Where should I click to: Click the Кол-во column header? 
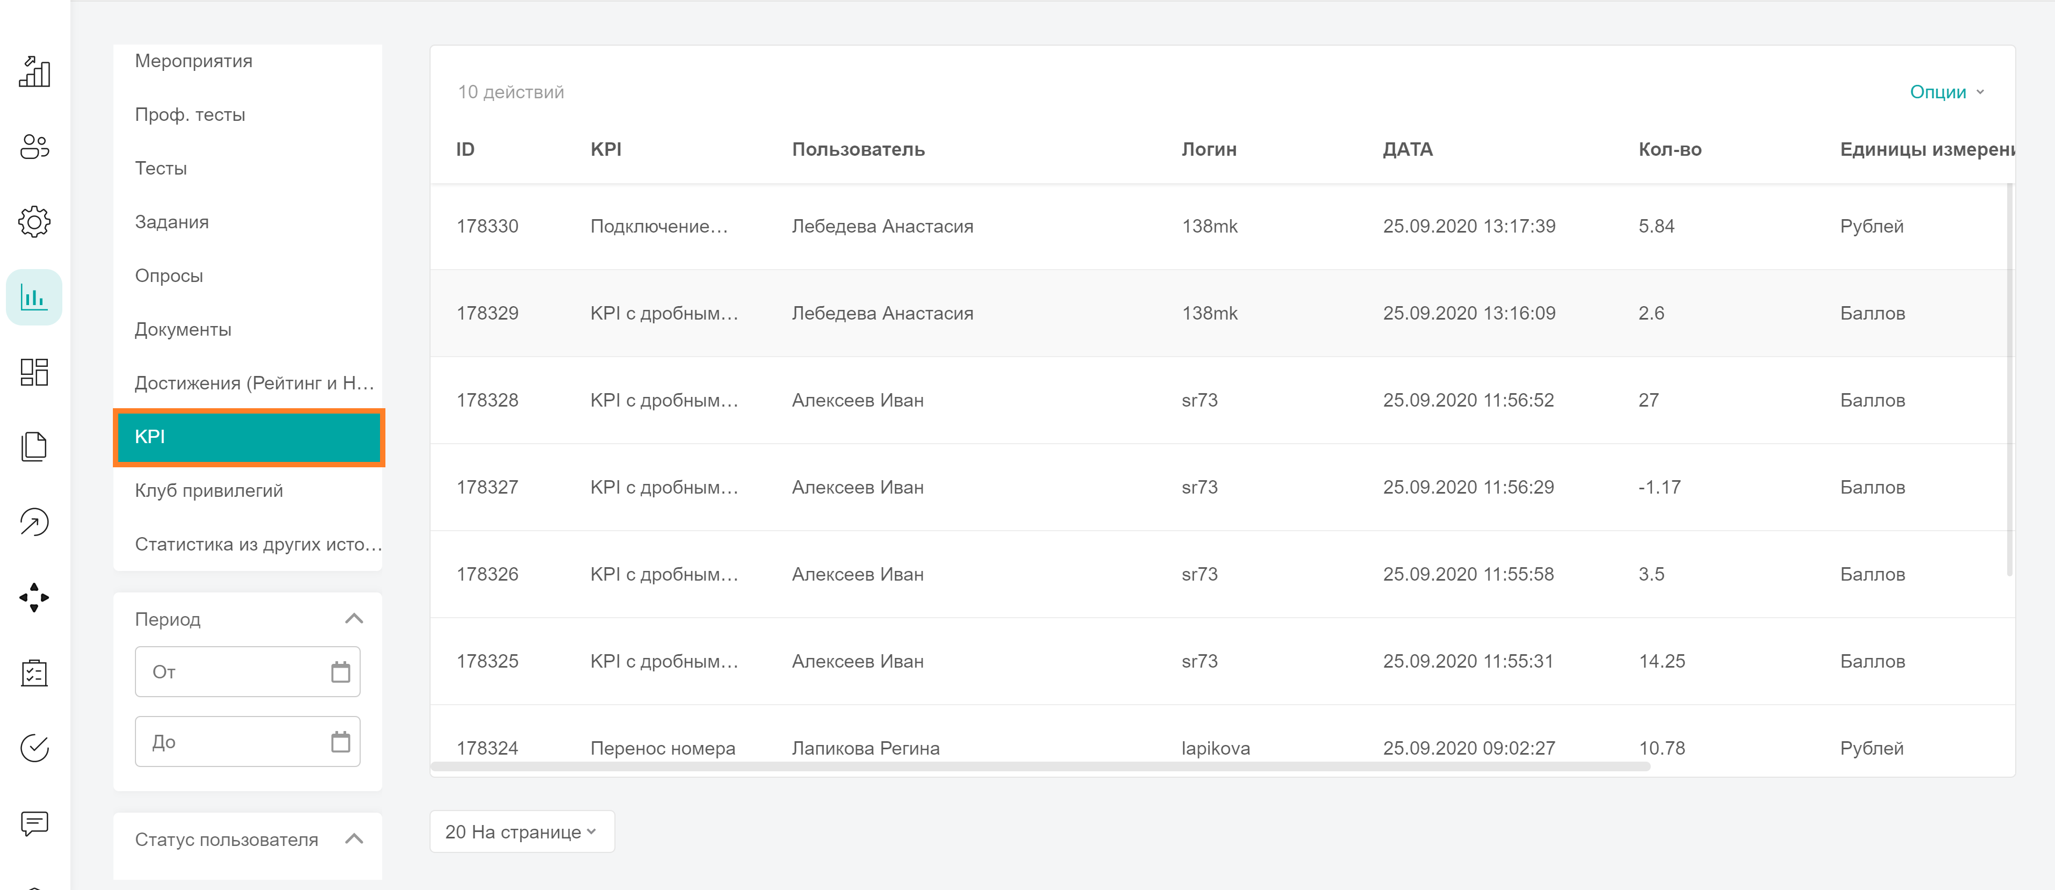pyautogui.click(x=1670, y=150)
